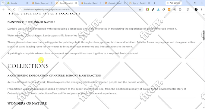
Task: Click the Ask Gemini button
Action: tap(173, 3)
